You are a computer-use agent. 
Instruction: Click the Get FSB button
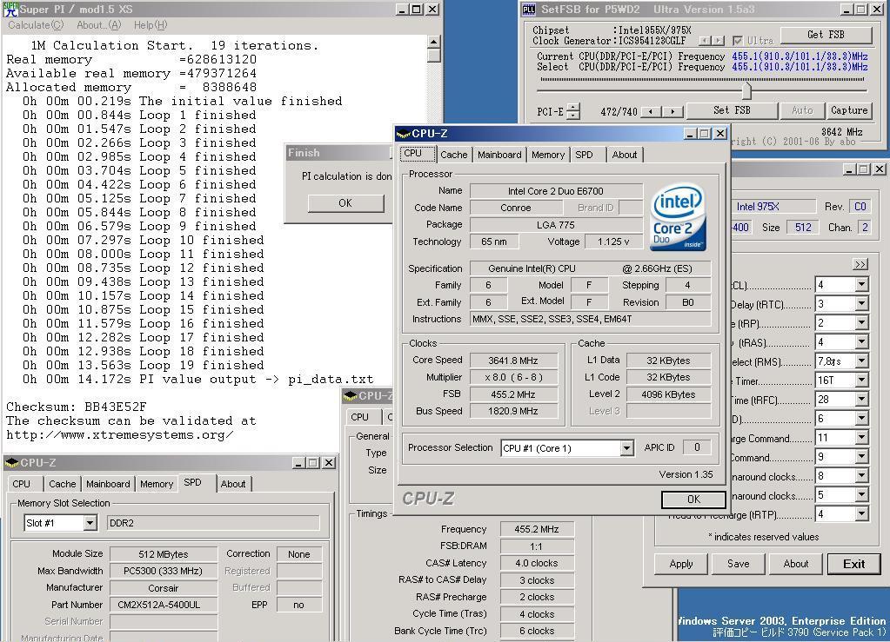pos(826,35)
